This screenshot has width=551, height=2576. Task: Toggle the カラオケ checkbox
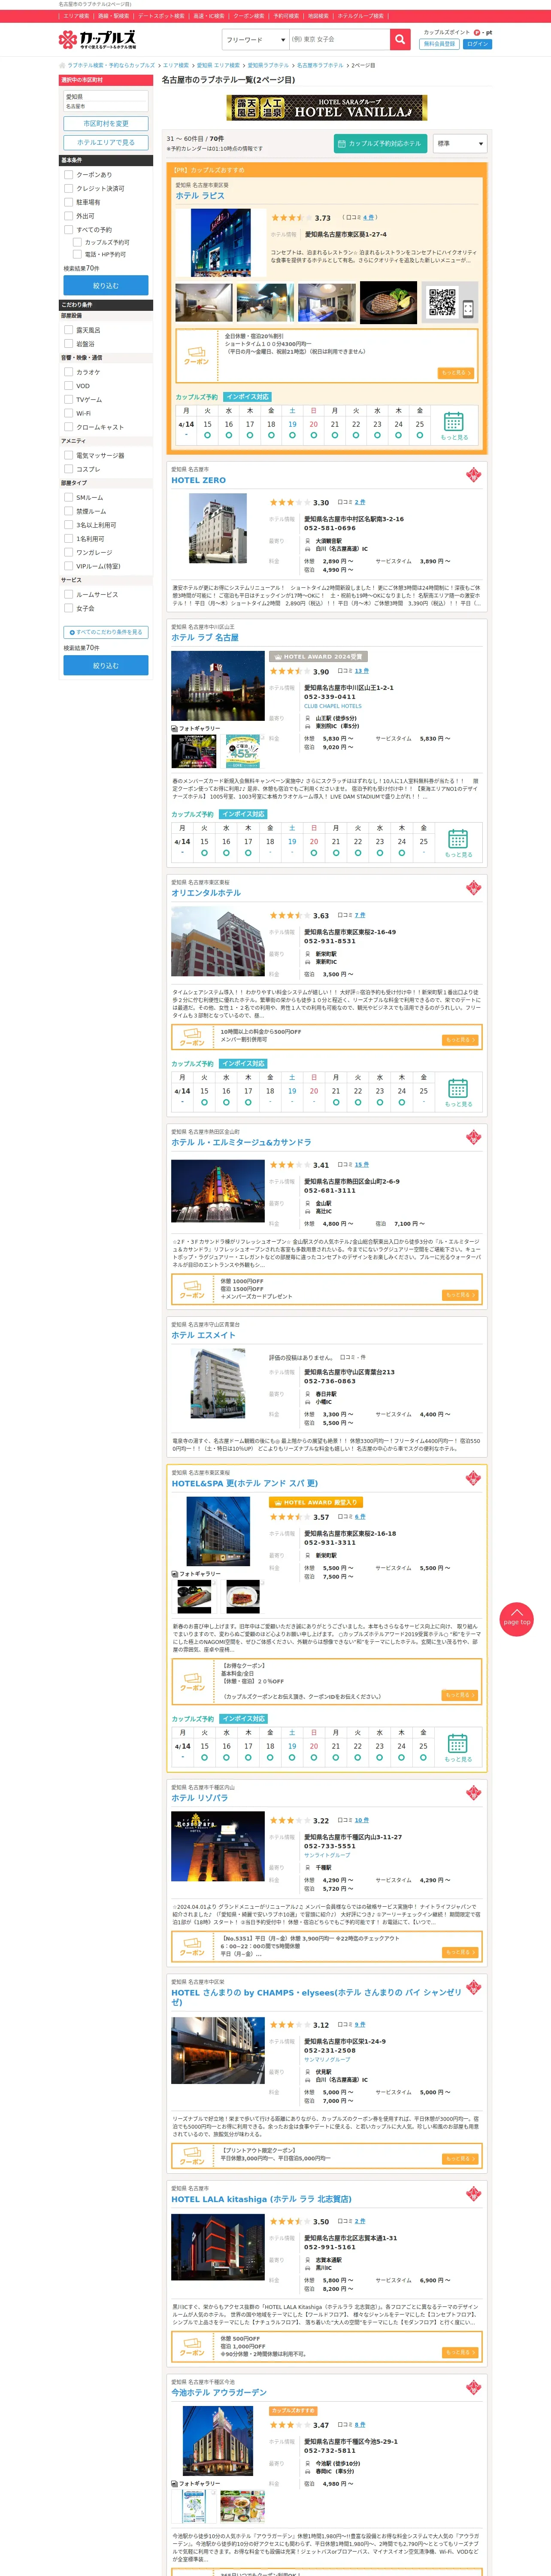(x=69, y=372)
